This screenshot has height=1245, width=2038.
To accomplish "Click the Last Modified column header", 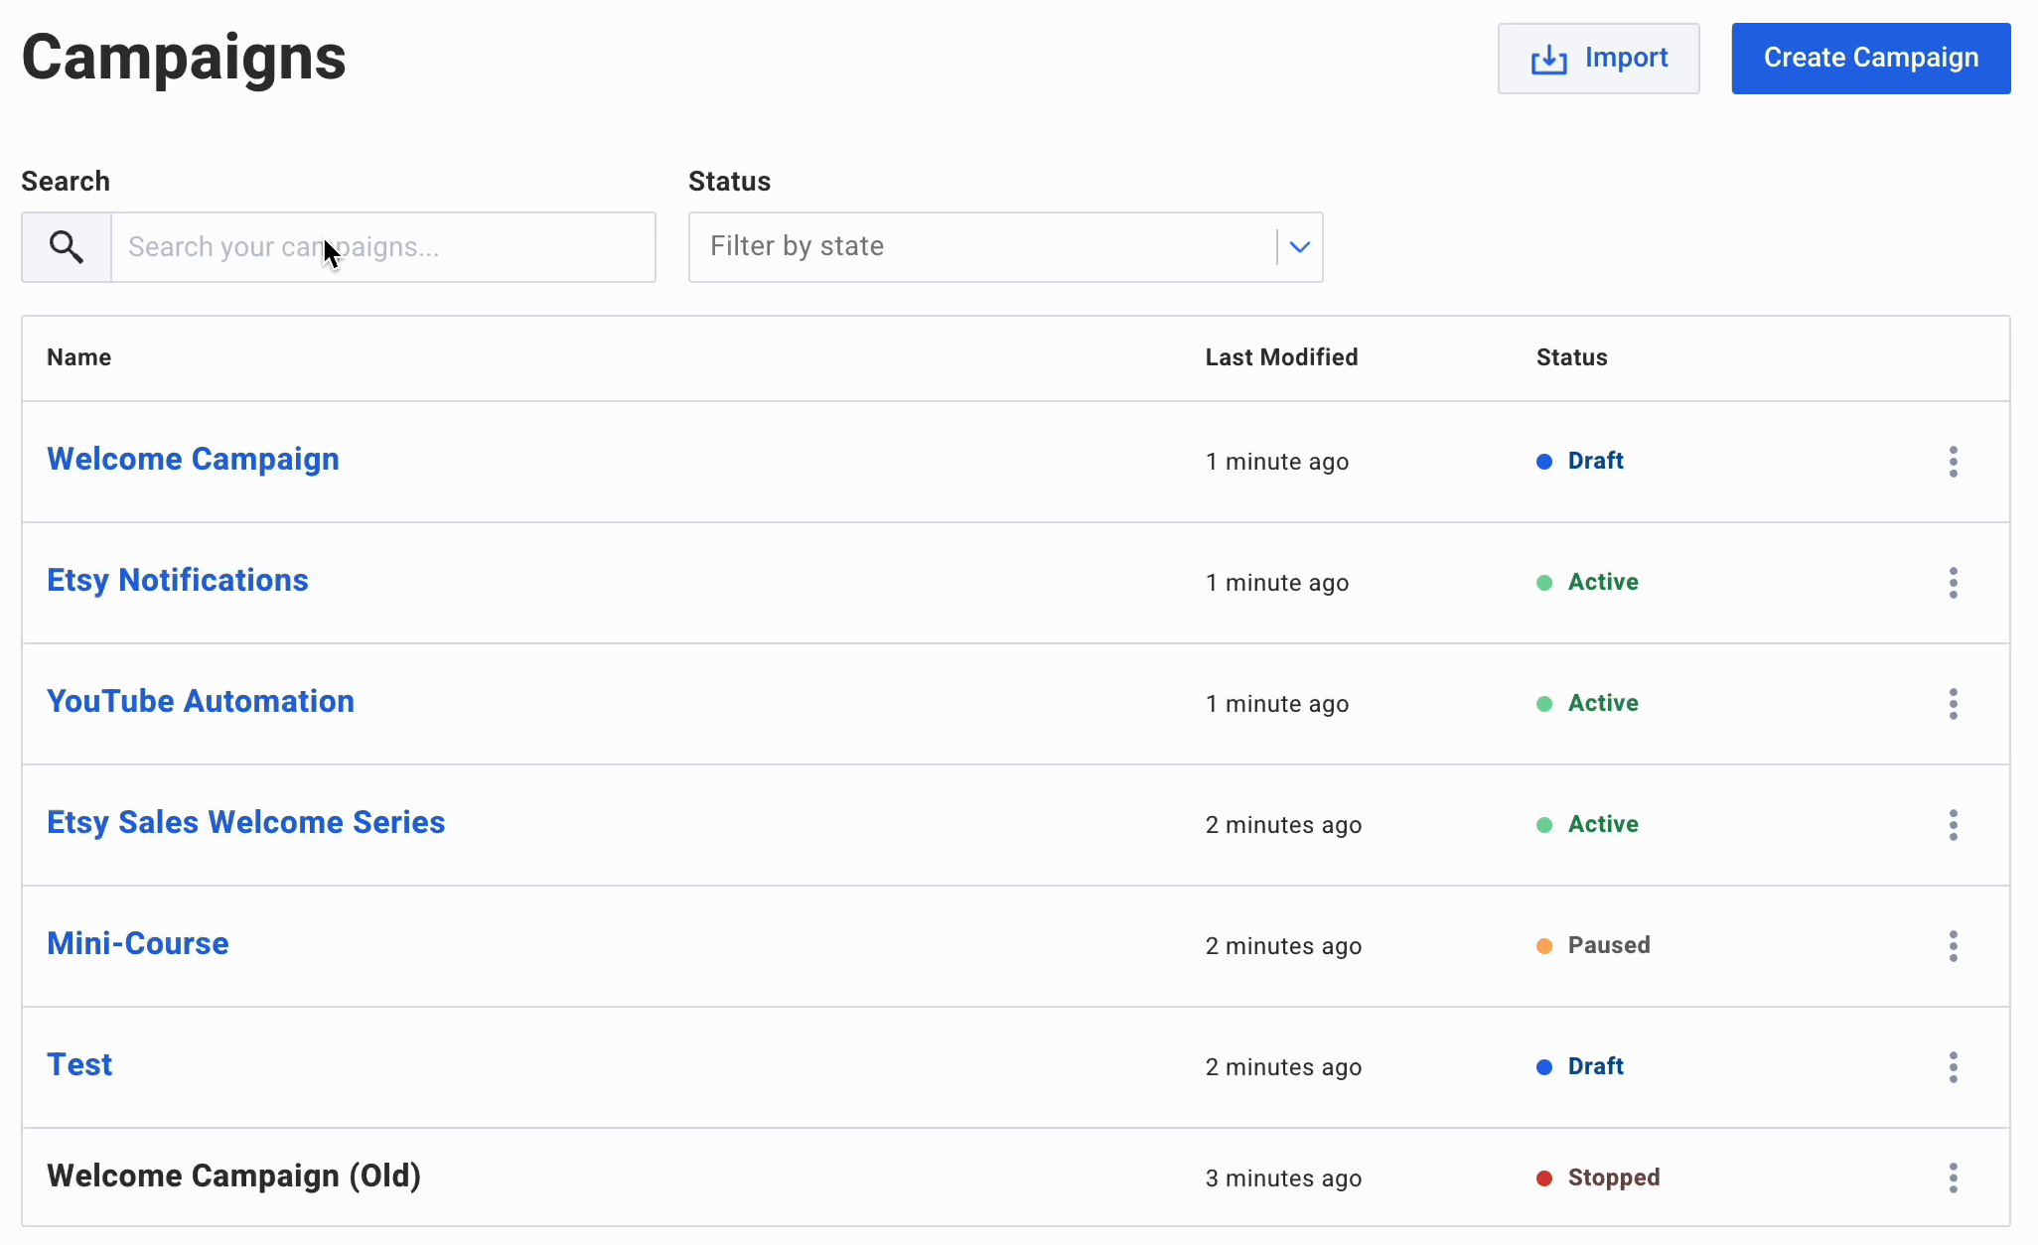I will click(1281, 356).
